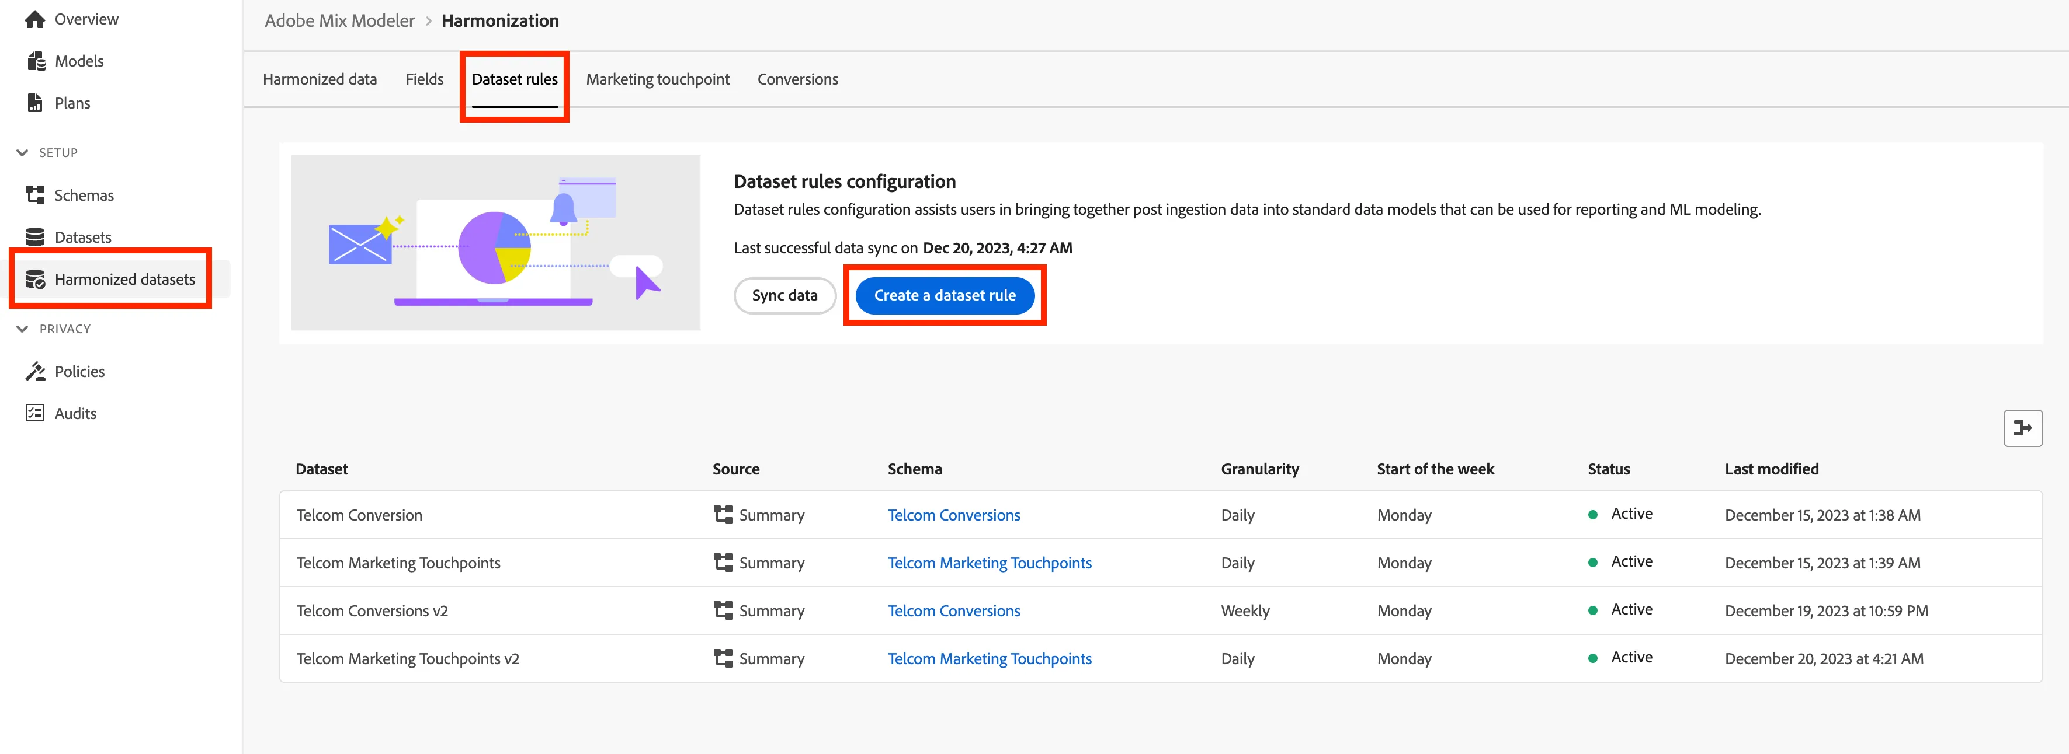The image size is (2069, 754).
Task: Click Summary source icon in Telcom Conversions v2 row
Action: (x=723, y=610)
